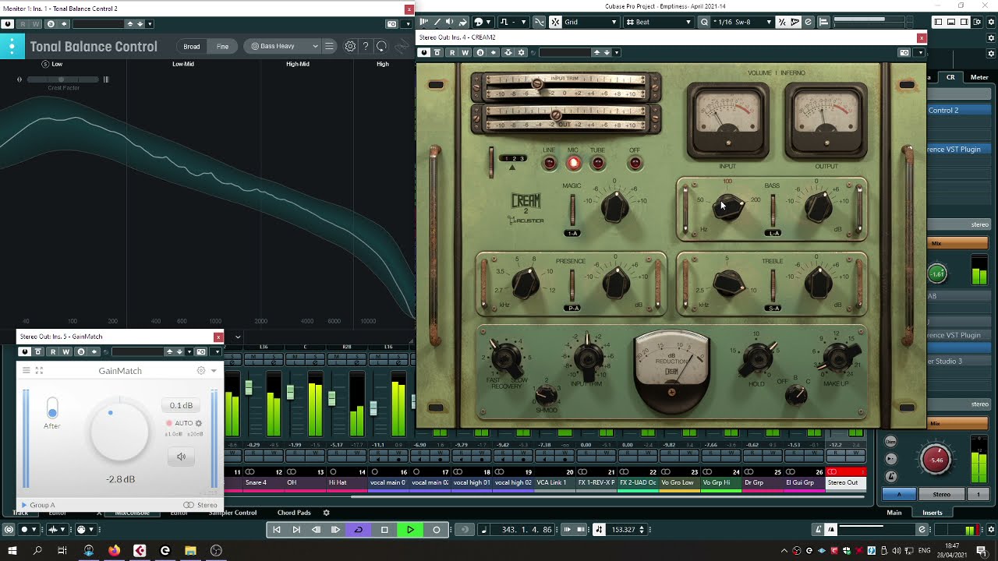Open Tonal Balance Control settings gear
The height and width of the screenshot is (561, 998).
[x=350, y=47]
